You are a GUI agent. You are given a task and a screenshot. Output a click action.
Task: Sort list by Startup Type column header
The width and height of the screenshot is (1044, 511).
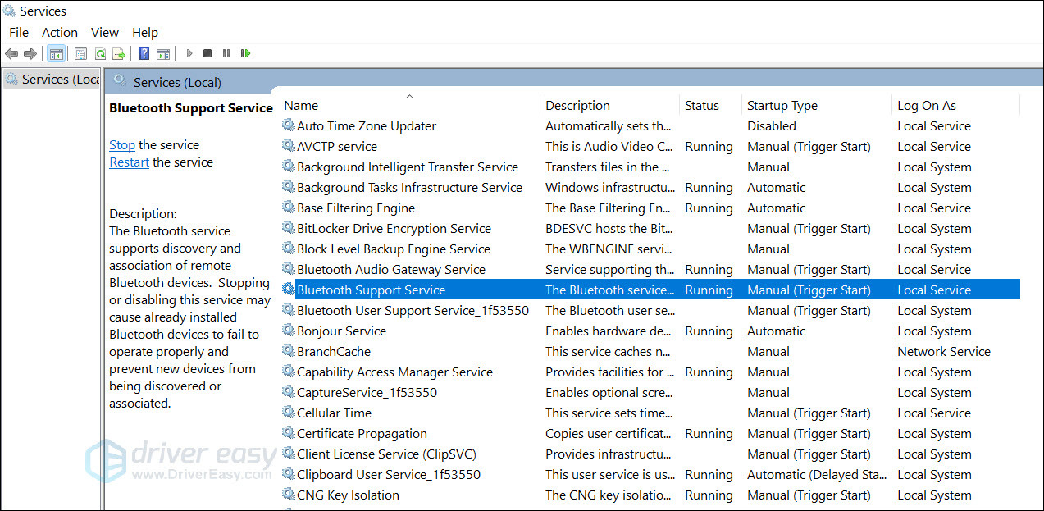click(782, 106)
